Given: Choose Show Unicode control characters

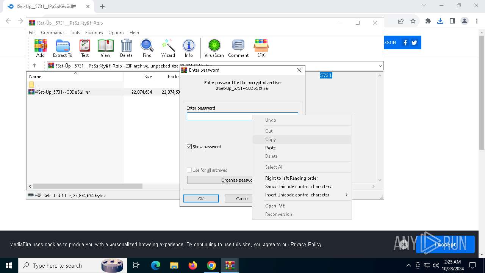Looking at the screenshot, I should 302,187.
